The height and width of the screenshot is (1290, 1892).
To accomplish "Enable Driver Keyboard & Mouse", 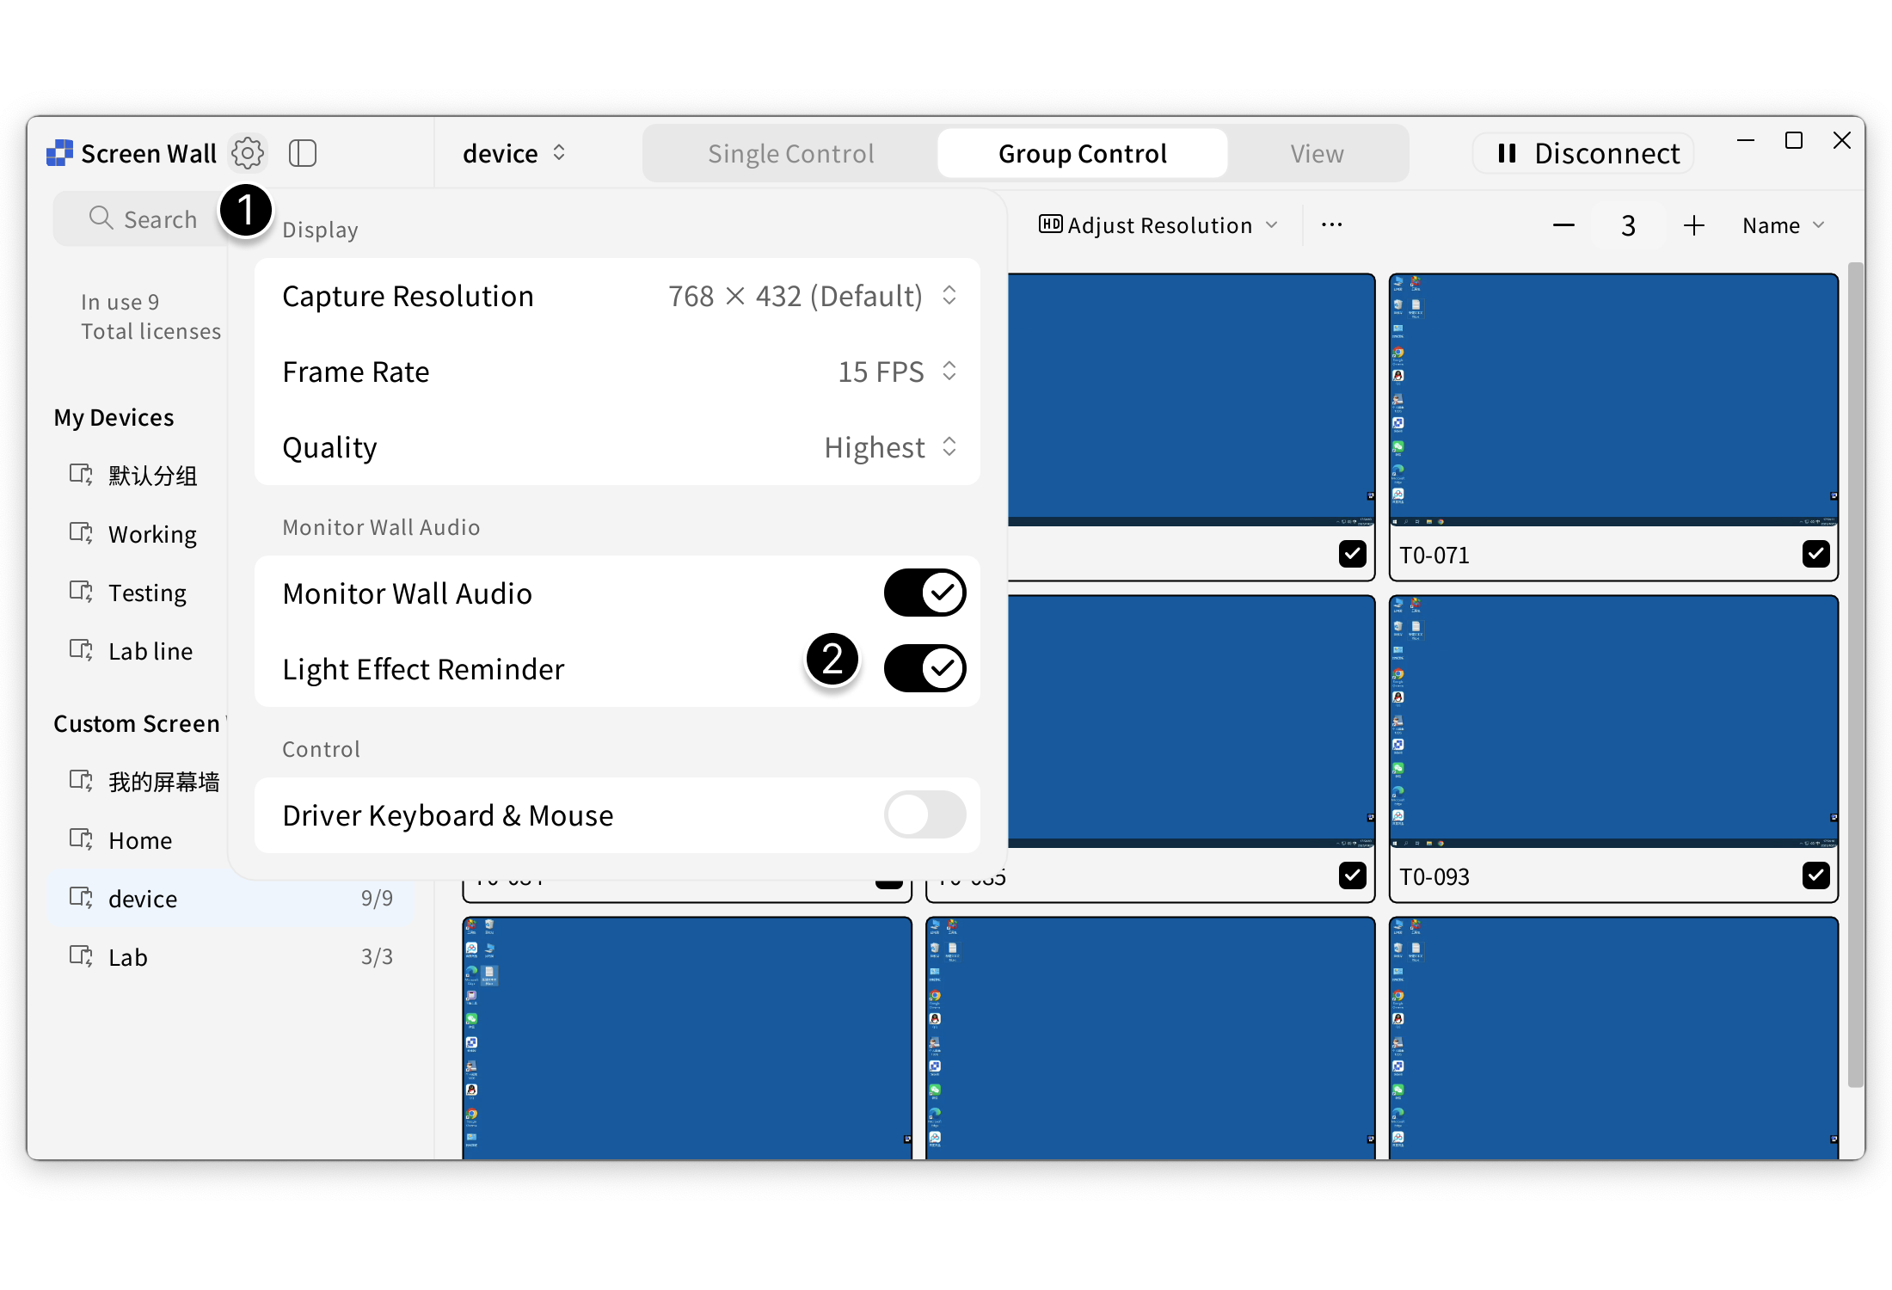I will 924,814.
